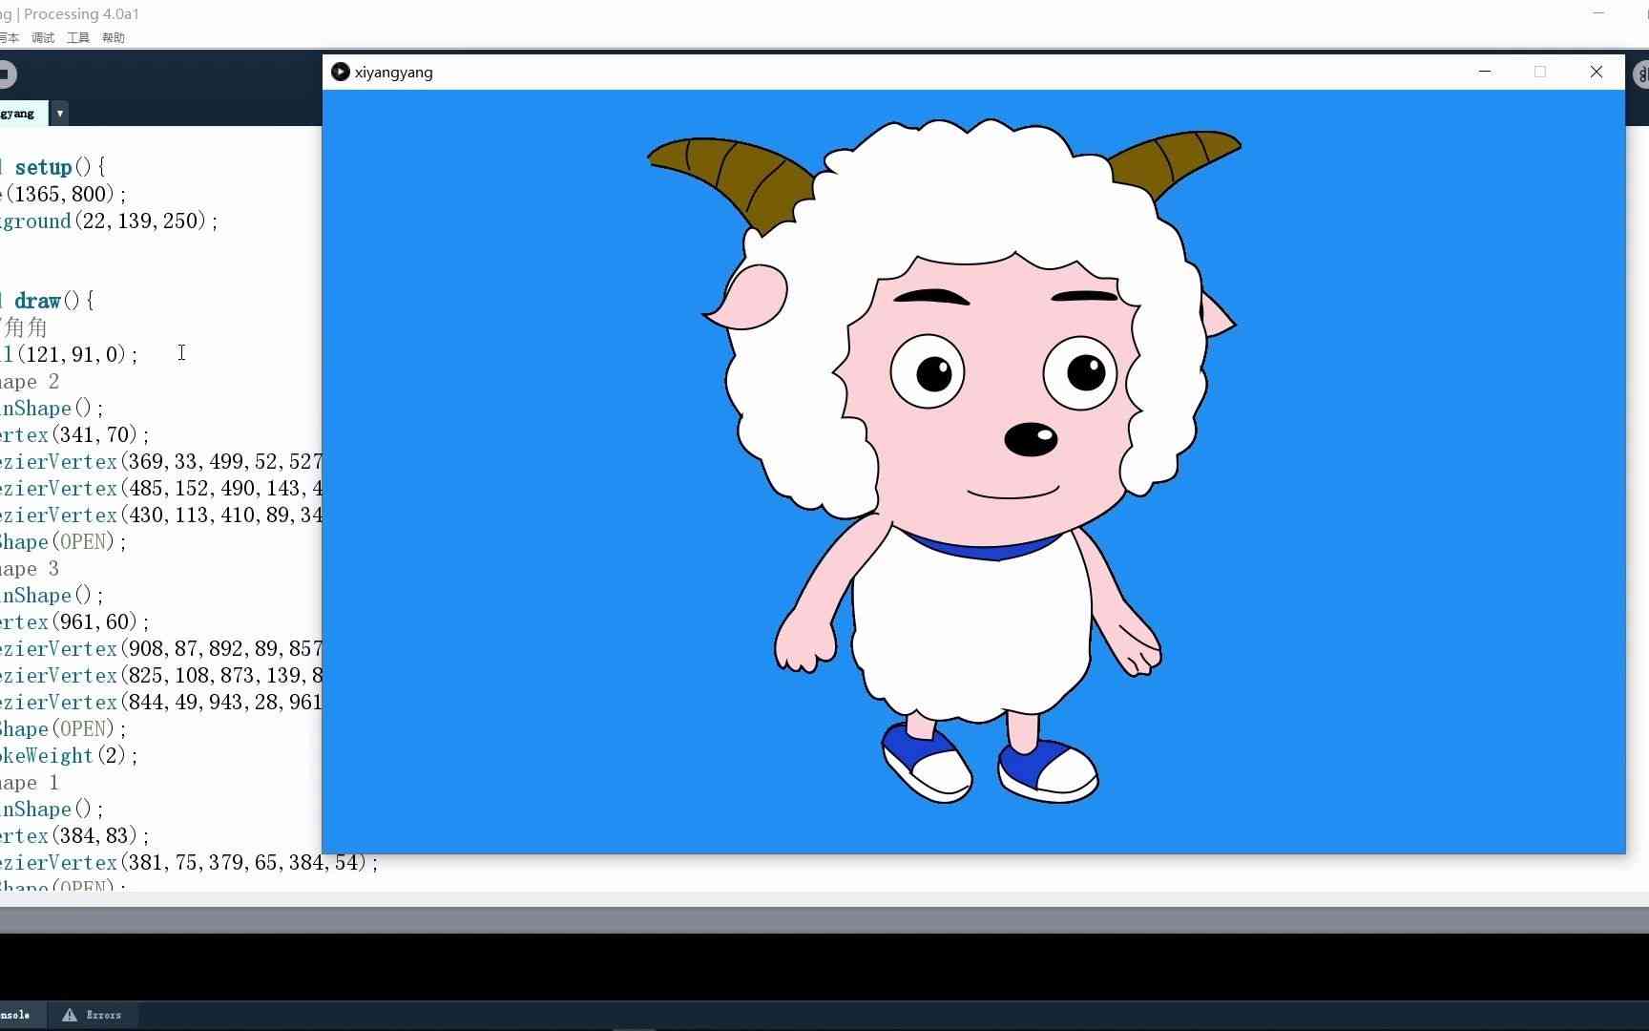The height and width of the screenshot is (1031, 1649).
Task: Close the xiyangyang sketch window
Action: (1597, 72)
